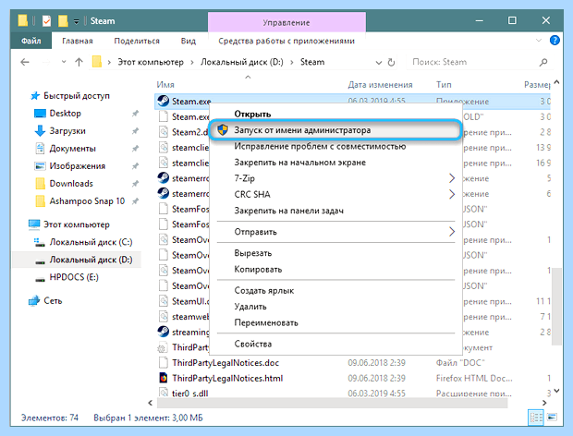Select ThirdPartyLegalNotices.doc file
This screenshot has width=573, height=436.
[x=226, y=363]
